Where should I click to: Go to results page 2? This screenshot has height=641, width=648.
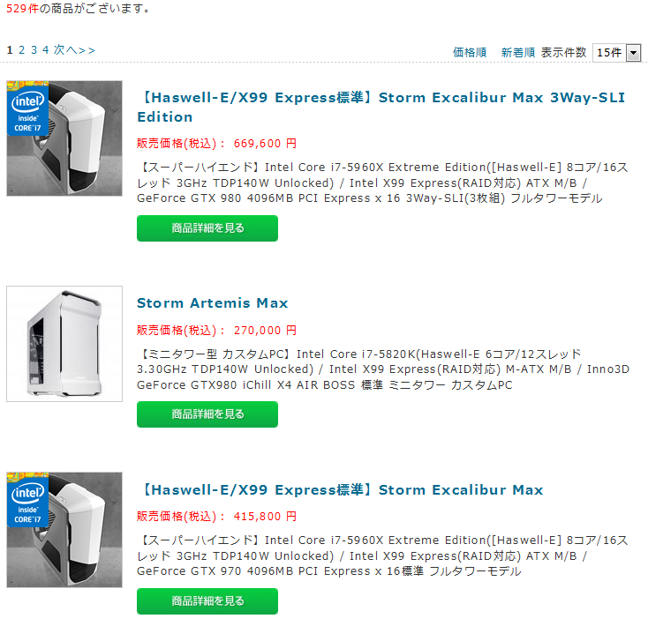pyautogui.click(x=21, y=50)
